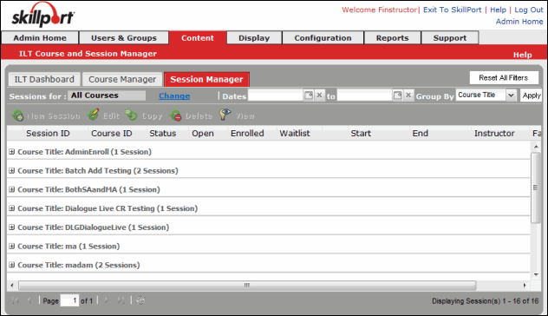548x316 pixels.
Task: Expand the ma course group
Action: 12,246
